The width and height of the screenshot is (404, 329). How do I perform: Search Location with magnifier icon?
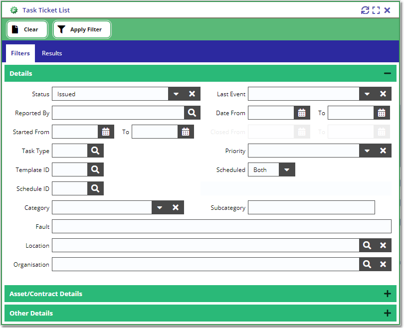pos(367,245)
